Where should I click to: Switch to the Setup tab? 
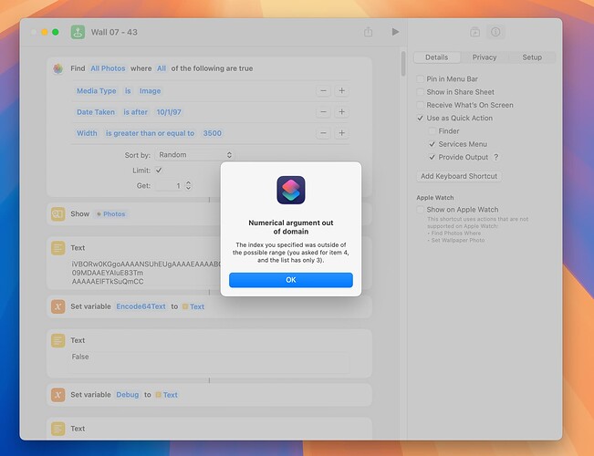coord(532,57)
